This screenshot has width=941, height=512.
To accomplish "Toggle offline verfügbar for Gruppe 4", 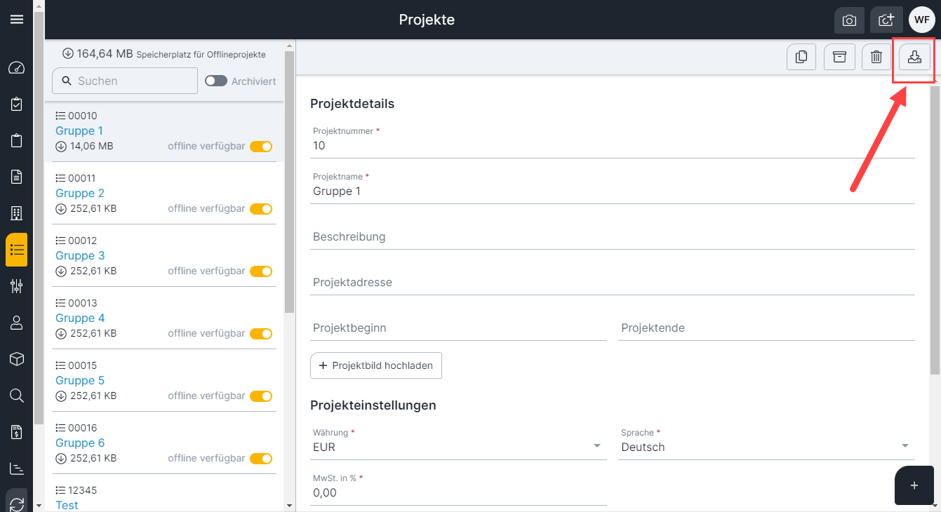I will click(261, 334).
